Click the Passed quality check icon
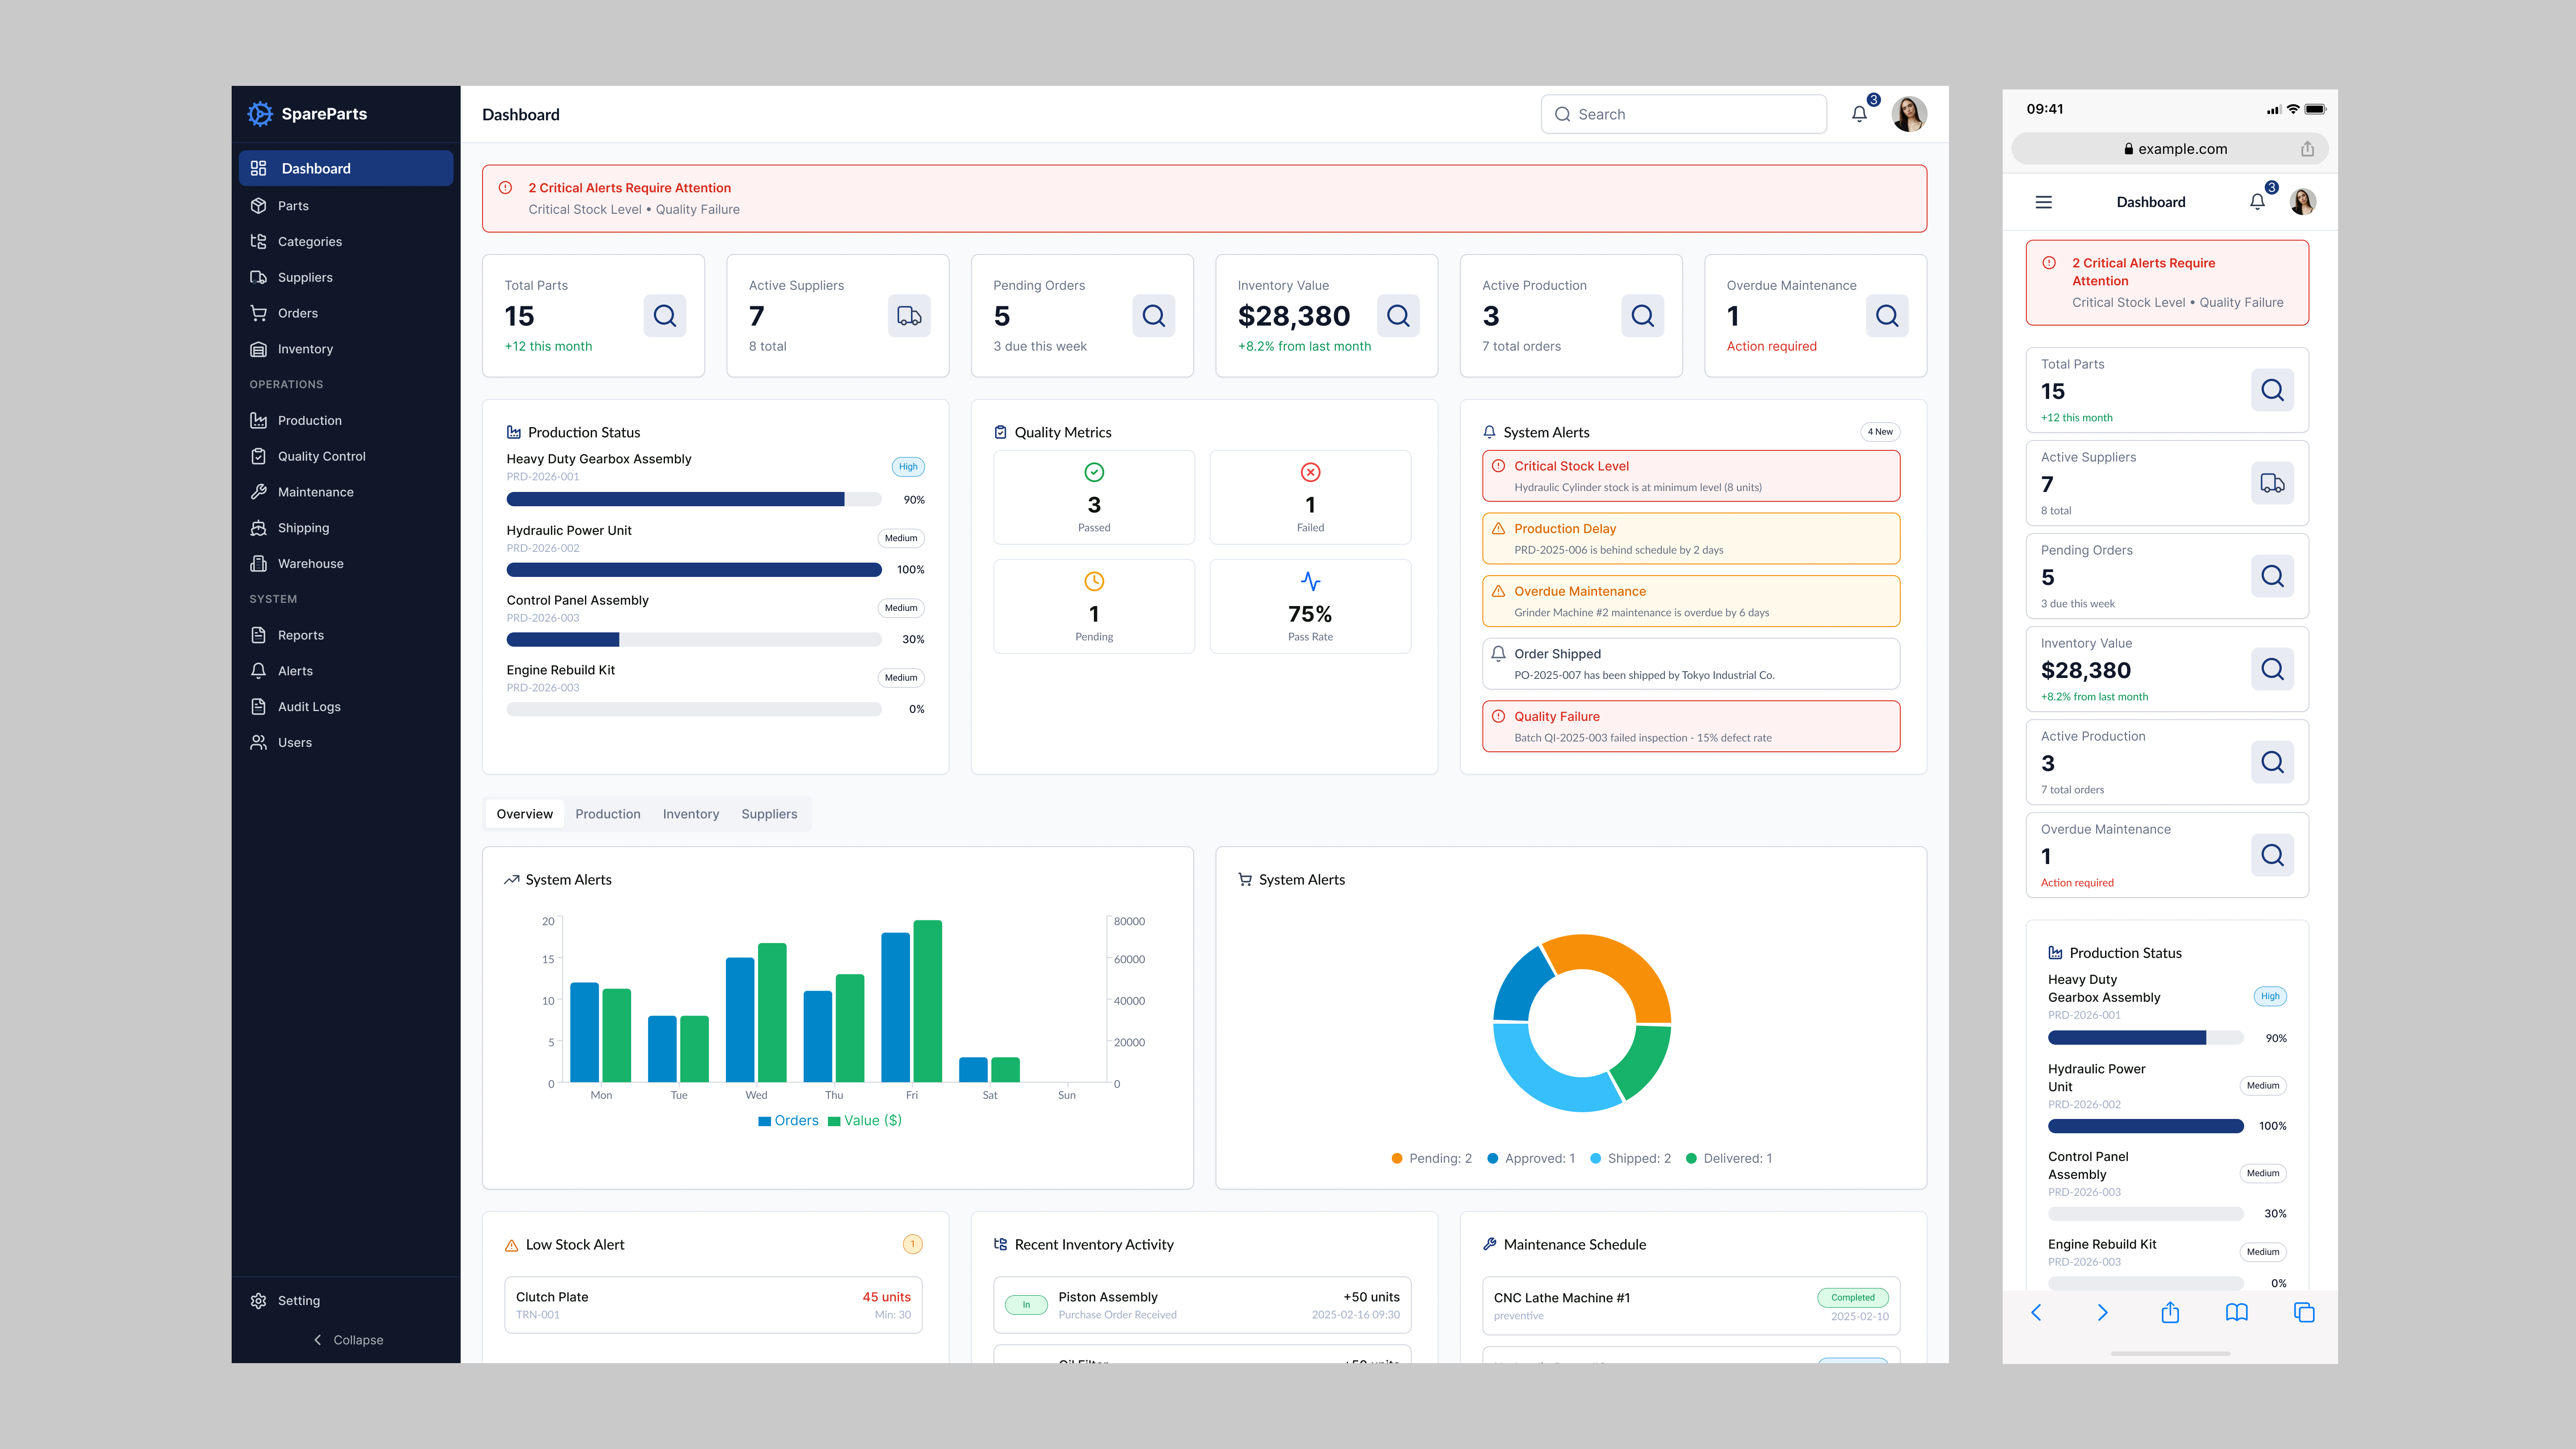The width and height of the screenshot is (2576, 1449). pyautogui.click(x=1094, y=472)
